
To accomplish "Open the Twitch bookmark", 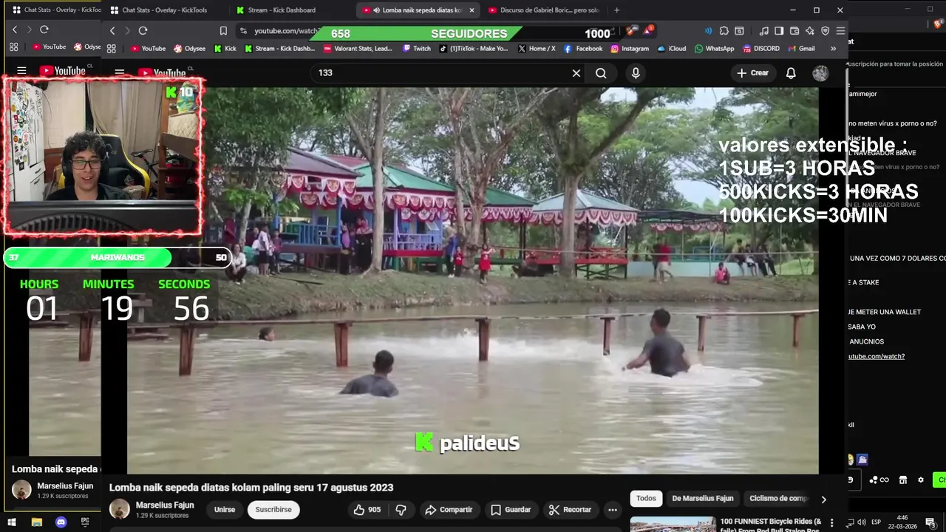I will [416, 49].
